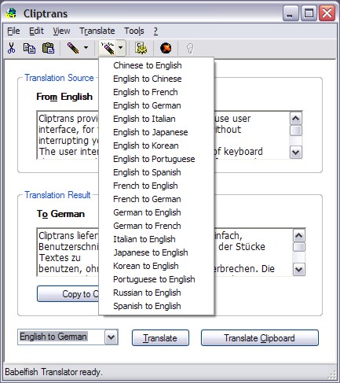Choose Korean to English
The height and width of the screenshot is (383, 340).
pos(156,266)
